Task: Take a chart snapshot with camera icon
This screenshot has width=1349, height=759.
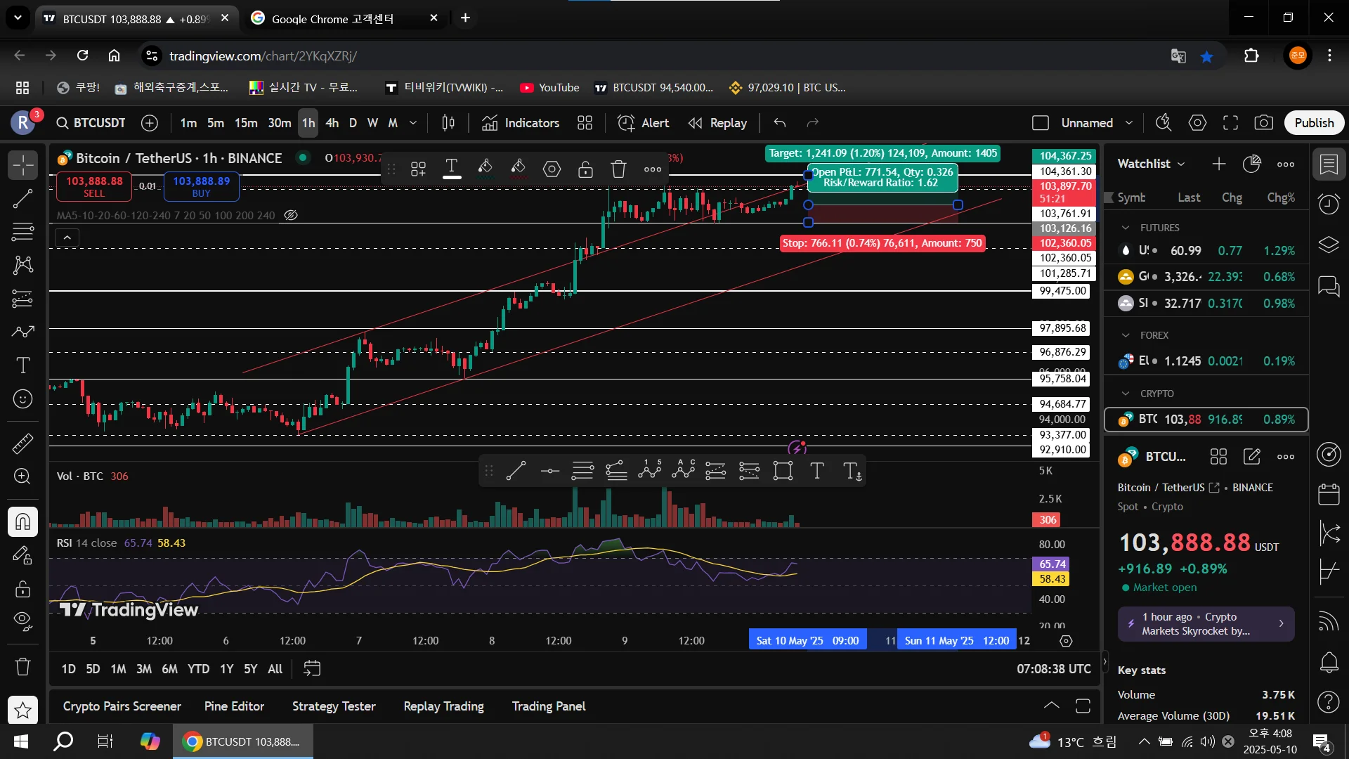Action: pyautogui.click(x=1263, y=123)
